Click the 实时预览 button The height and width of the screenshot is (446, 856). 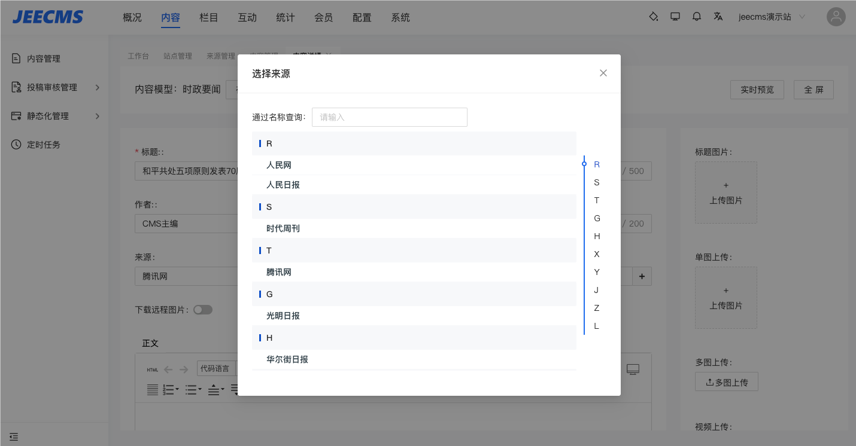click(757, 90)
